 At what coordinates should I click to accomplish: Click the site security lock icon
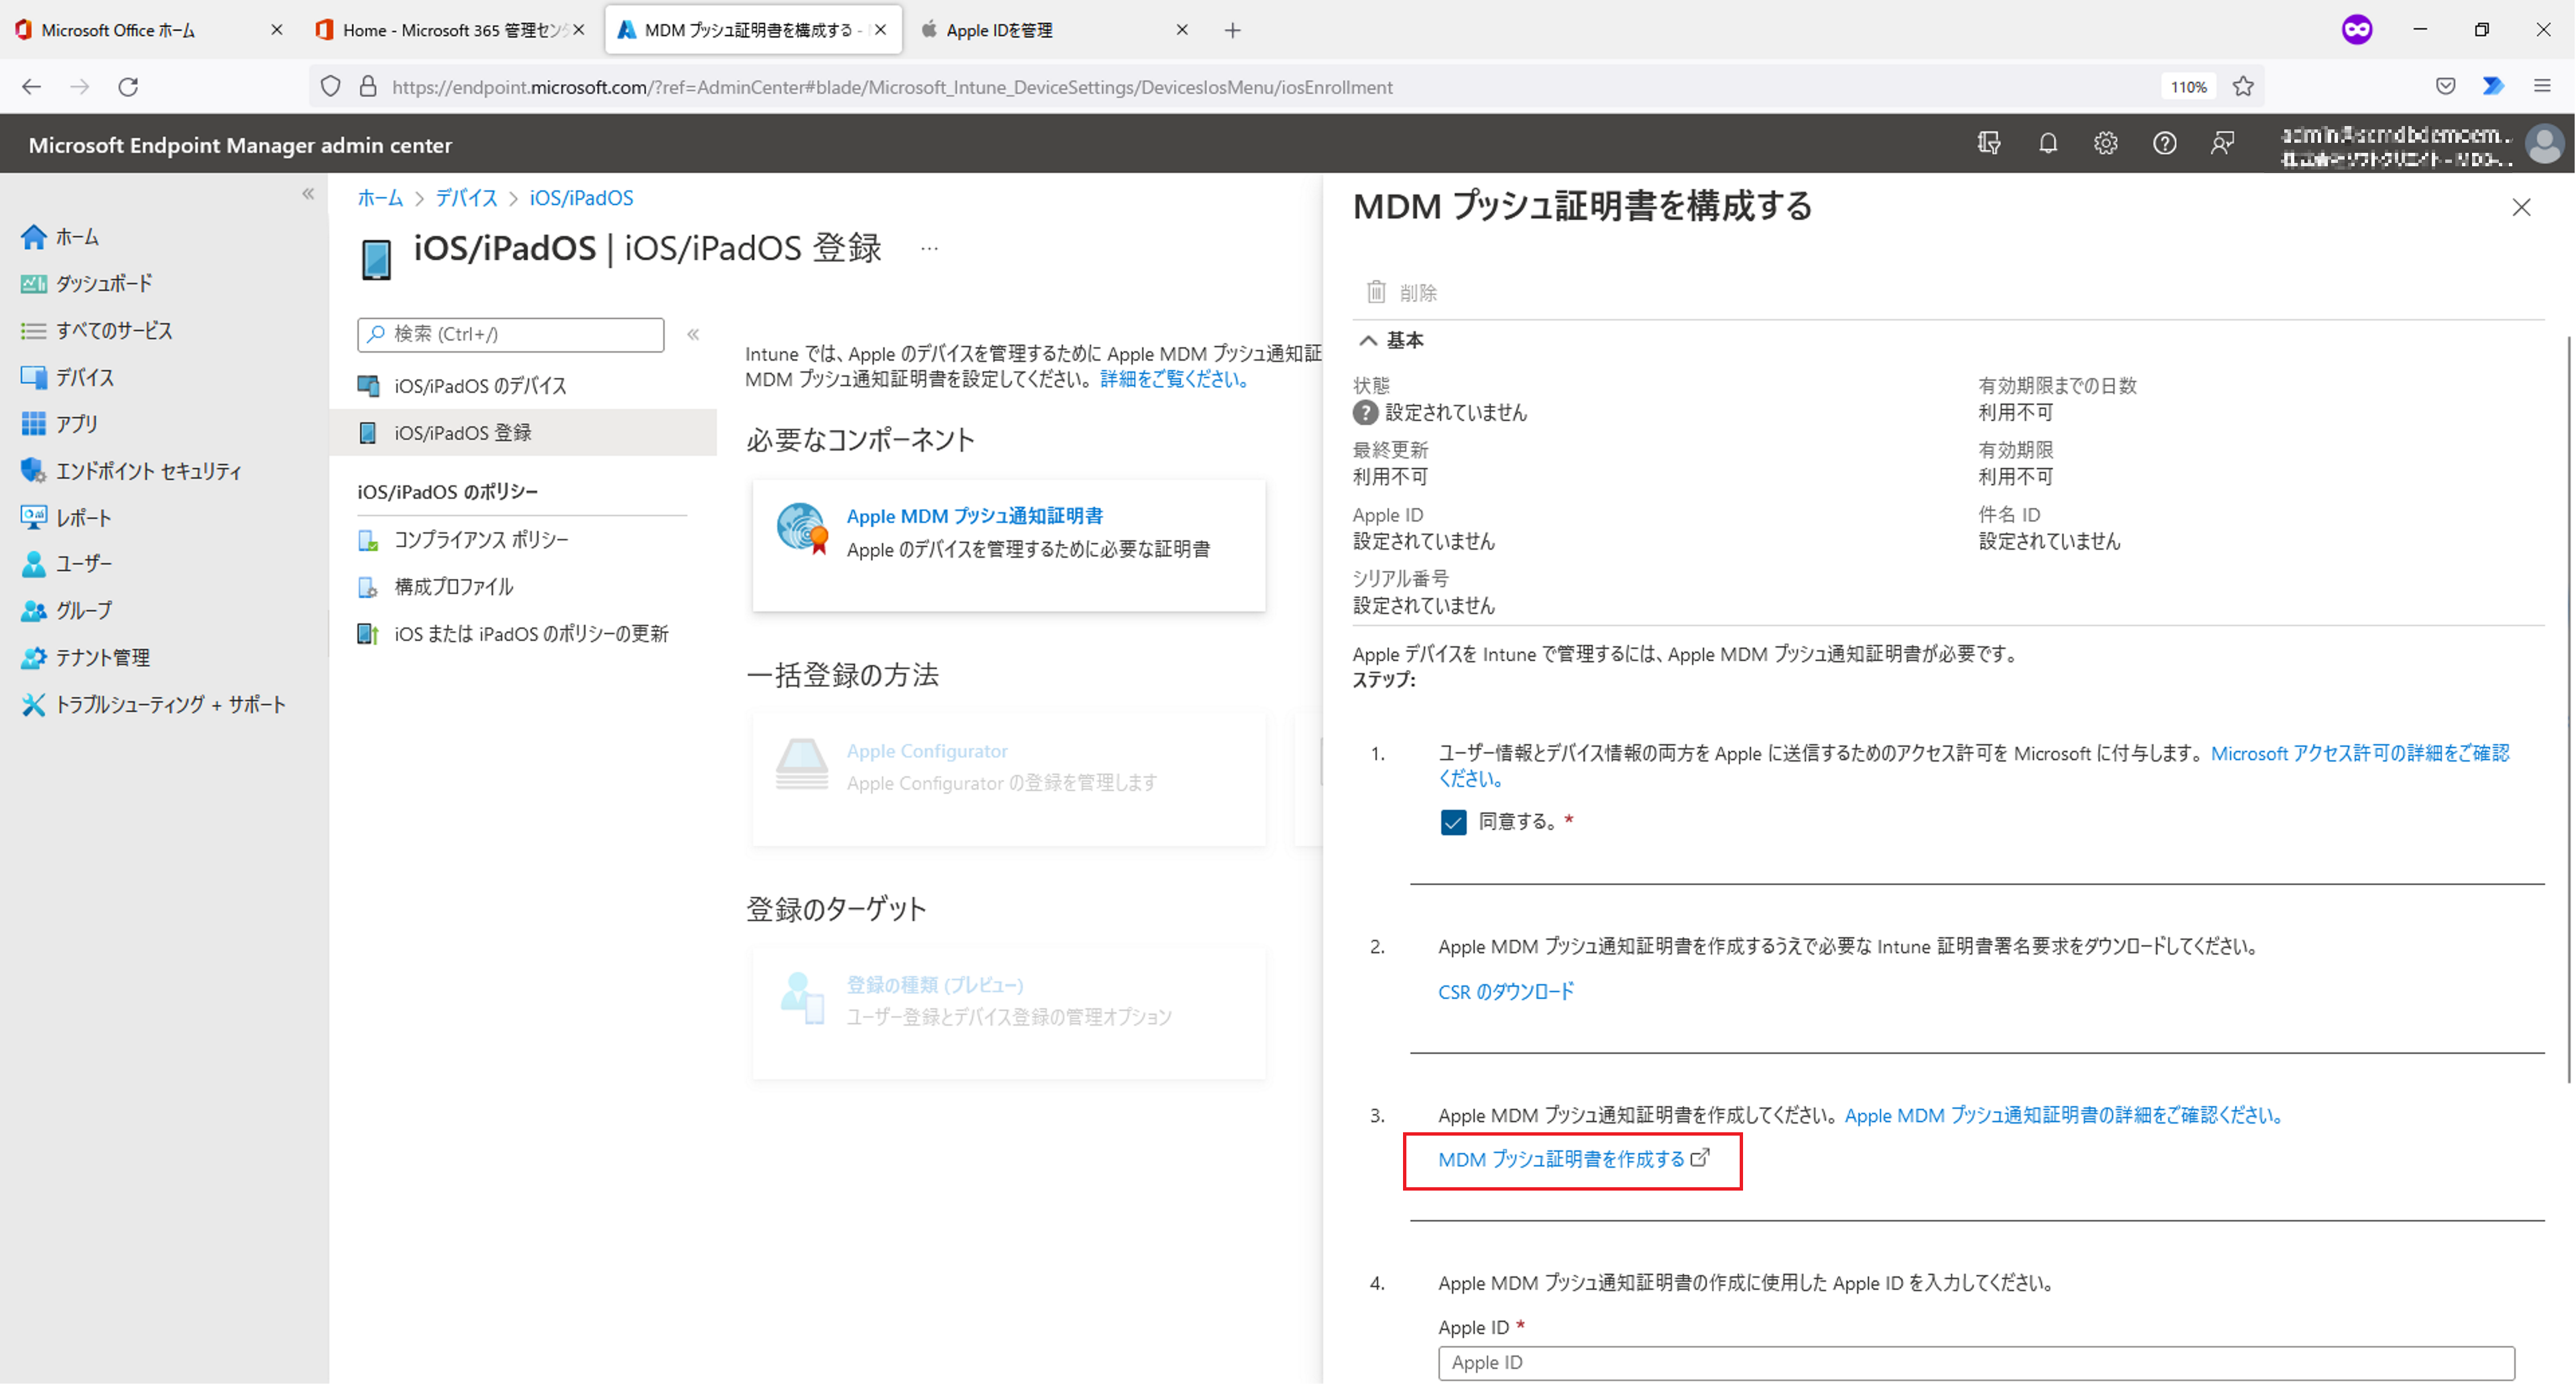(x=368, y=87)
